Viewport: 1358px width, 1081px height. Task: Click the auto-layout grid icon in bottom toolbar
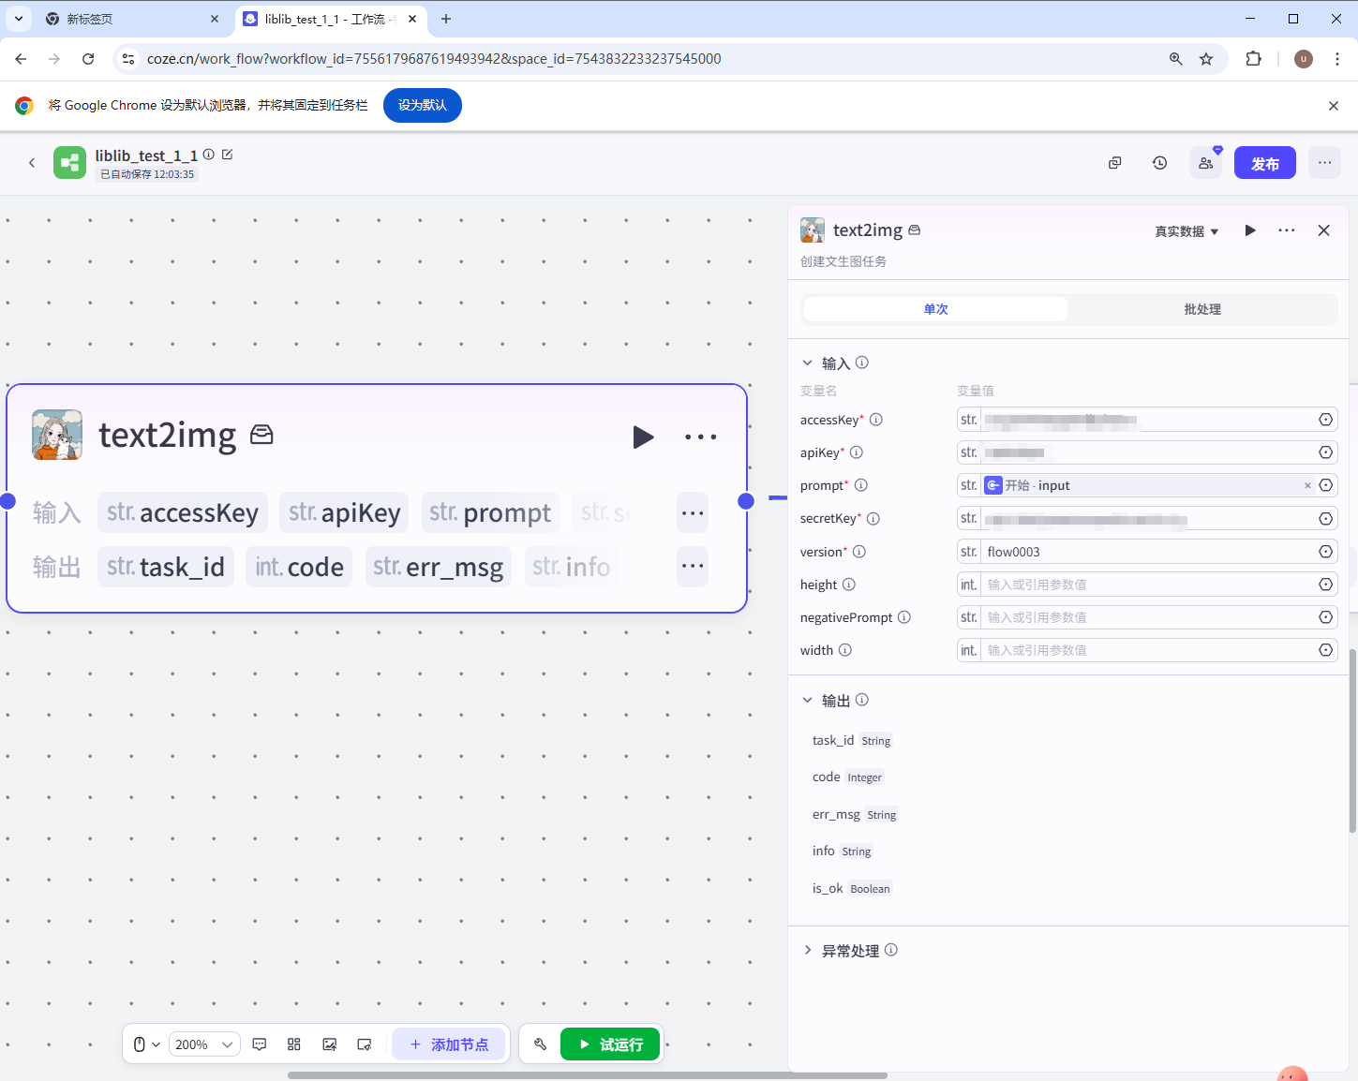(x=294, y=1044)
